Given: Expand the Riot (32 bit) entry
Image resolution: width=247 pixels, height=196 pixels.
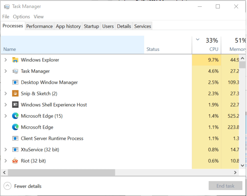Looking at the screenshot, I should 6,161.
